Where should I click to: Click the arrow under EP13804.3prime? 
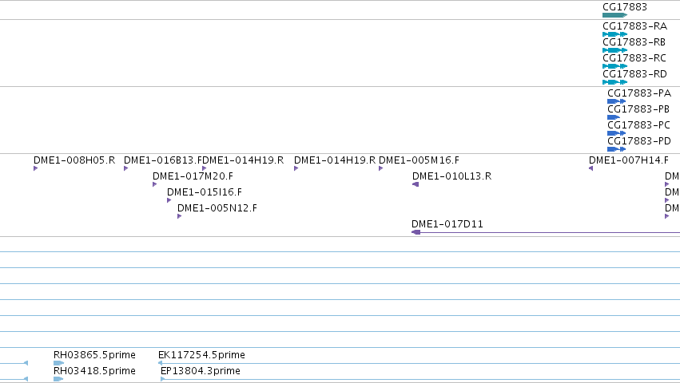pyautogui.click(x=163, y=379)
